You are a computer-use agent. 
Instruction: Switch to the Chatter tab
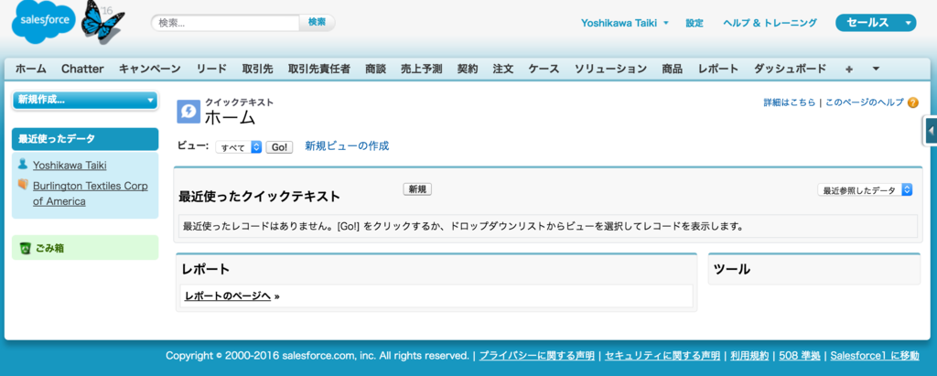(82, 69)
